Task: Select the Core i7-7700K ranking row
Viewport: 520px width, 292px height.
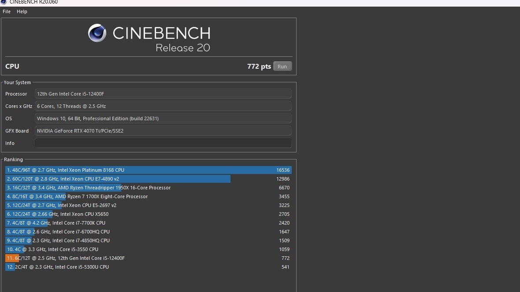Action: point(148,223)
